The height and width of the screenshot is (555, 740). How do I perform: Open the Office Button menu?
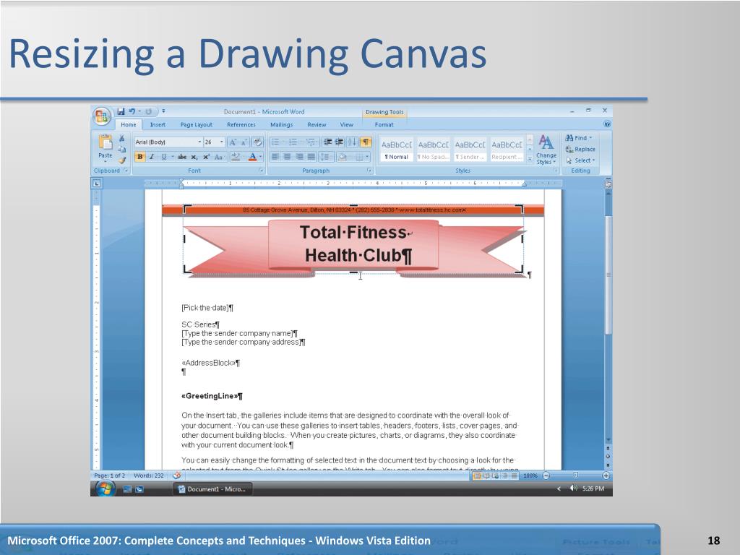point(102,116)
